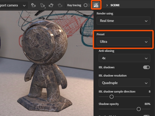The width and height of the screenshot is (155, 116).
Task: Select the SCENE panel title
Action: [115, 5]
